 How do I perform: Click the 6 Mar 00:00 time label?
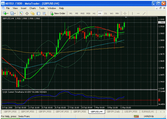coord(126,108)
